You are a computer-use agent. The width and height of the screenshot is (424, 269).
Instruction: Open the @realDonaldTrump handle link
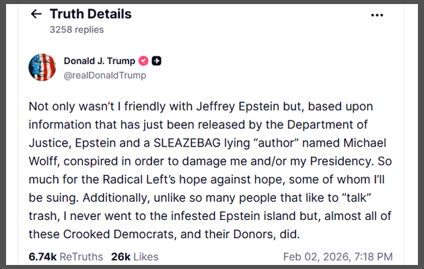click(x=104, y=75)
